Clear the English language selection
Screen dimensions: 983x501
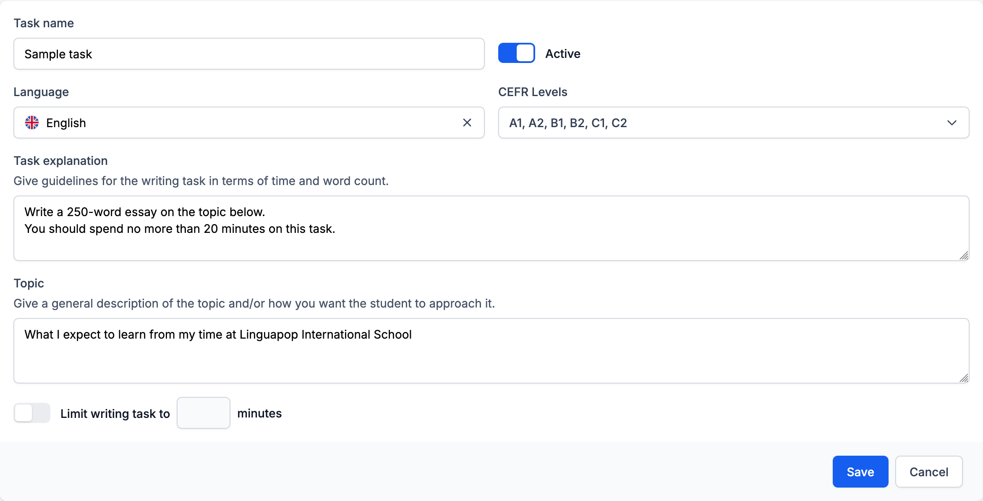point(467,123)
